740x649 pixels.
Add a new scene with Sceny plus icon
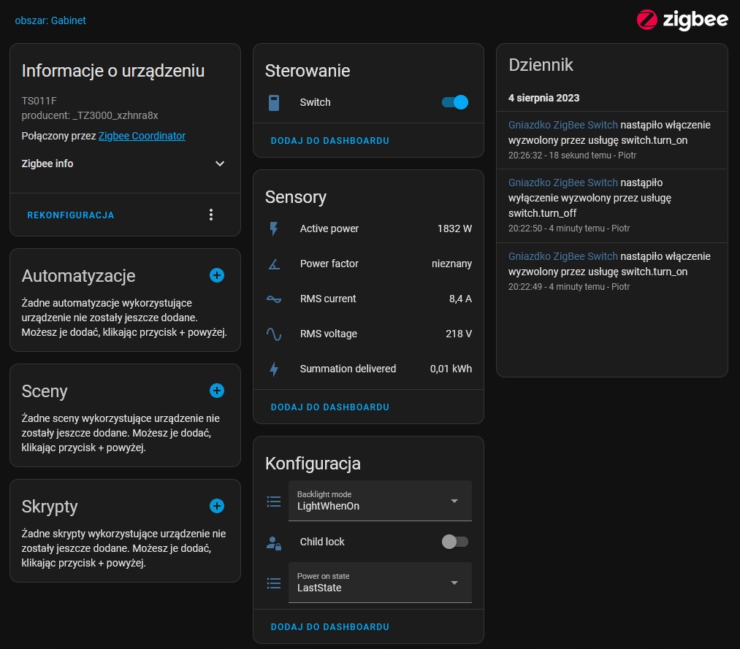[217, 391]
